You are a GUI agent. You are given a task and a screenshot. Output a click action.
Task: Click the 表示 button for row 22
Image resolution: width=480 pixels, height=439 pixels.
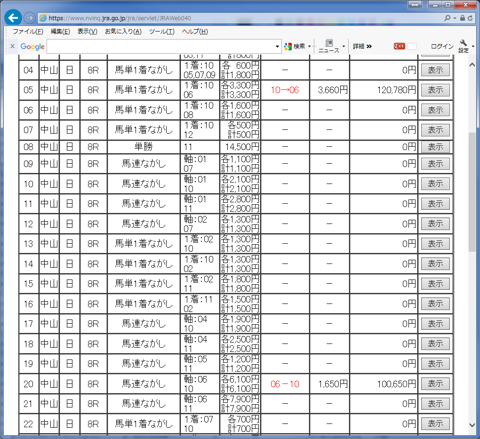pyautogui.click(x=435, y=423)
